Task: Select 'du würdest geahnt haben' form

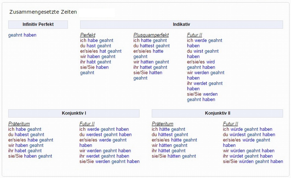Action: pyautogui.click(x=249, y=135)
